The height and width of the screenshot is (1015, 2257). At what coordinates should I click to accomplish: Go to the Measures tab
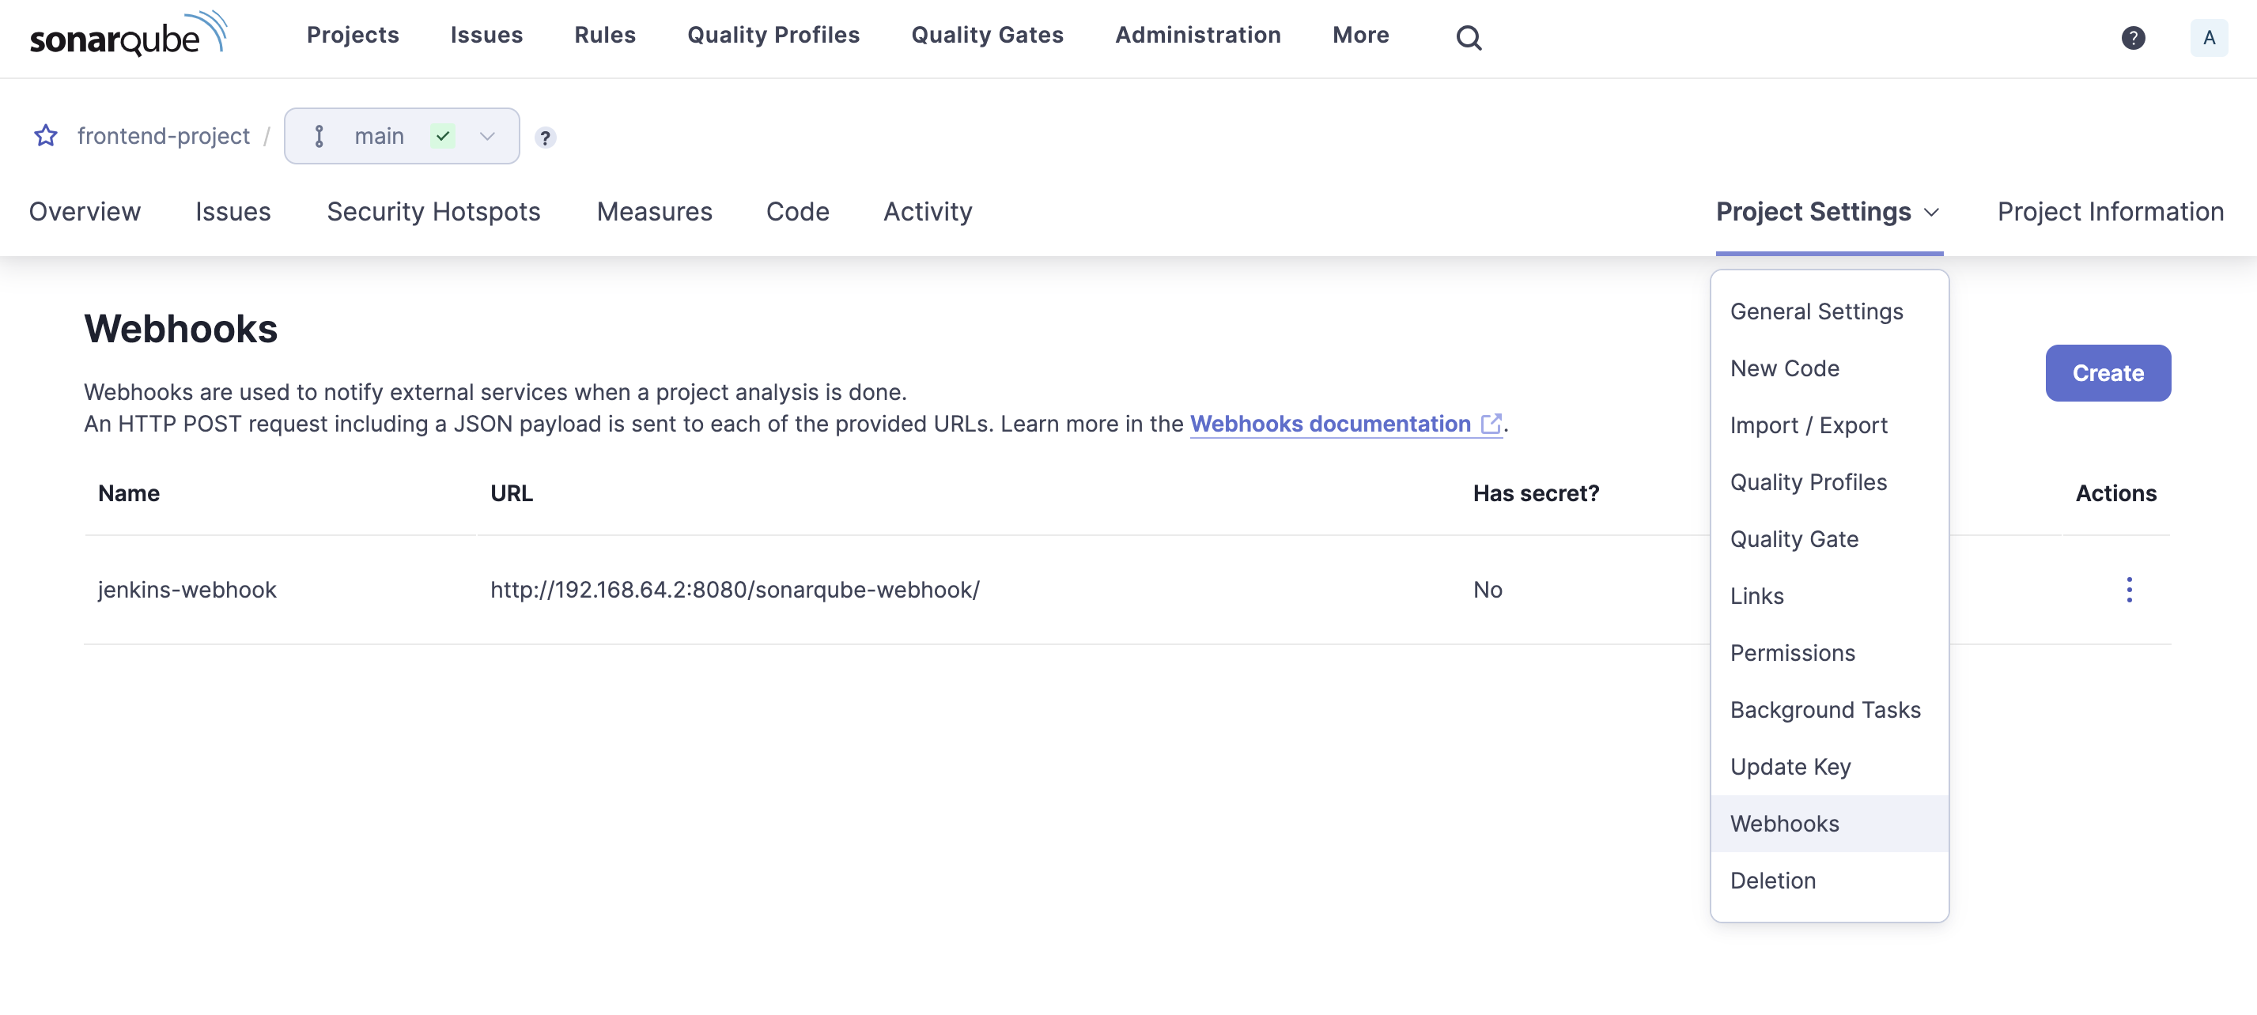(654, 212)
